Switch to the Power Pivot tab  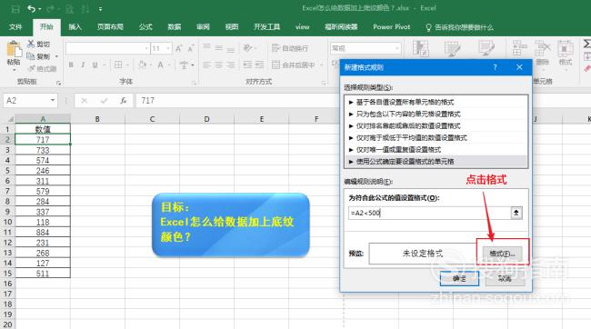pyautogui.click(x=391, y=26)
